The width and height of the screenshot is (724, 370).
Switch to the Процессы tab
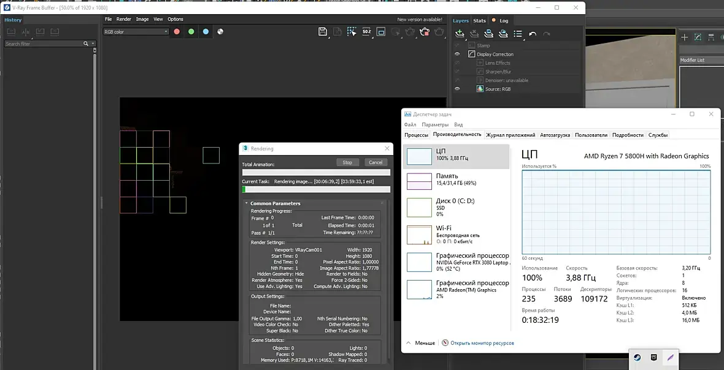[416, 135]
